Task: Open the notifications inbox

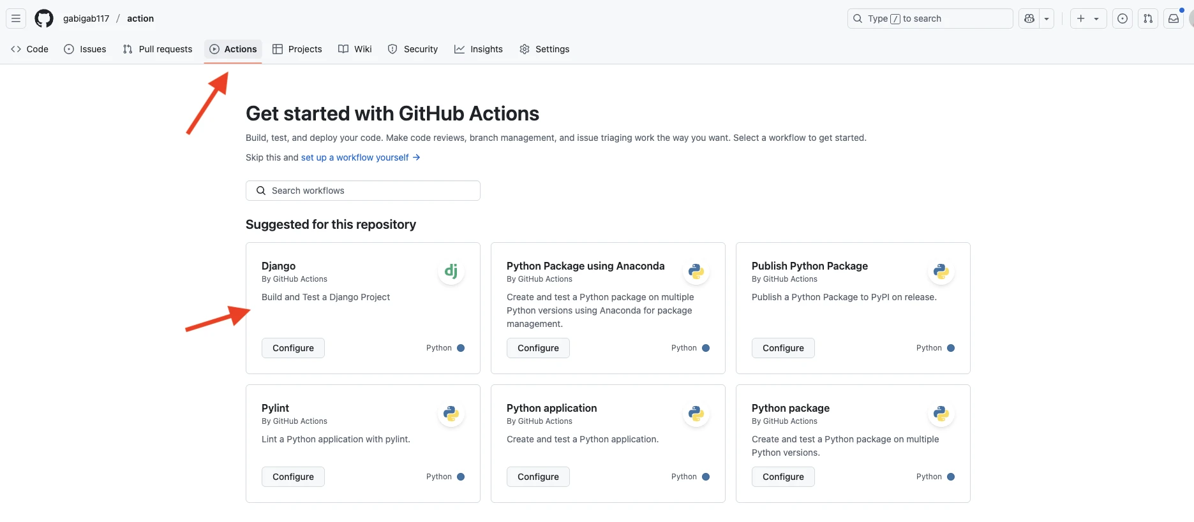Action: click(x=1173, y=18)
